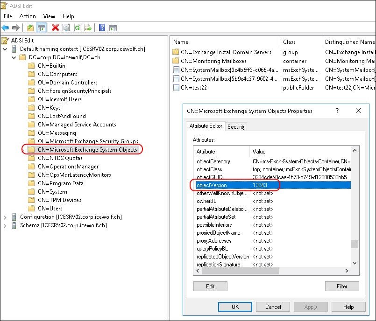The height and width of the screenshot is (321, 376).
Task: Click the blue Help question mark icon
Action: (102, 28)
